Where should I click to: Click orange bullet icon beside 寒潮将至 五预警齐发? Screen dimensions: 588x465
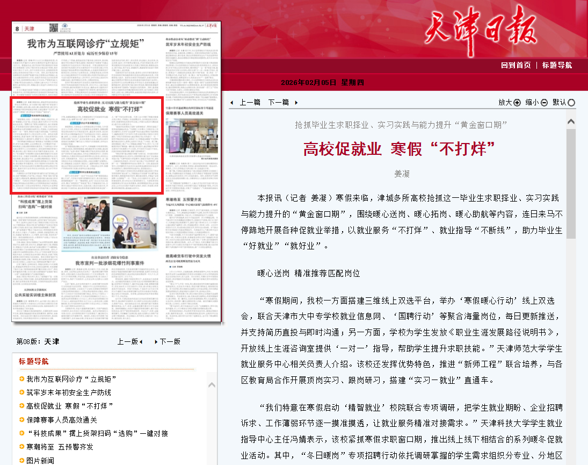21,447
